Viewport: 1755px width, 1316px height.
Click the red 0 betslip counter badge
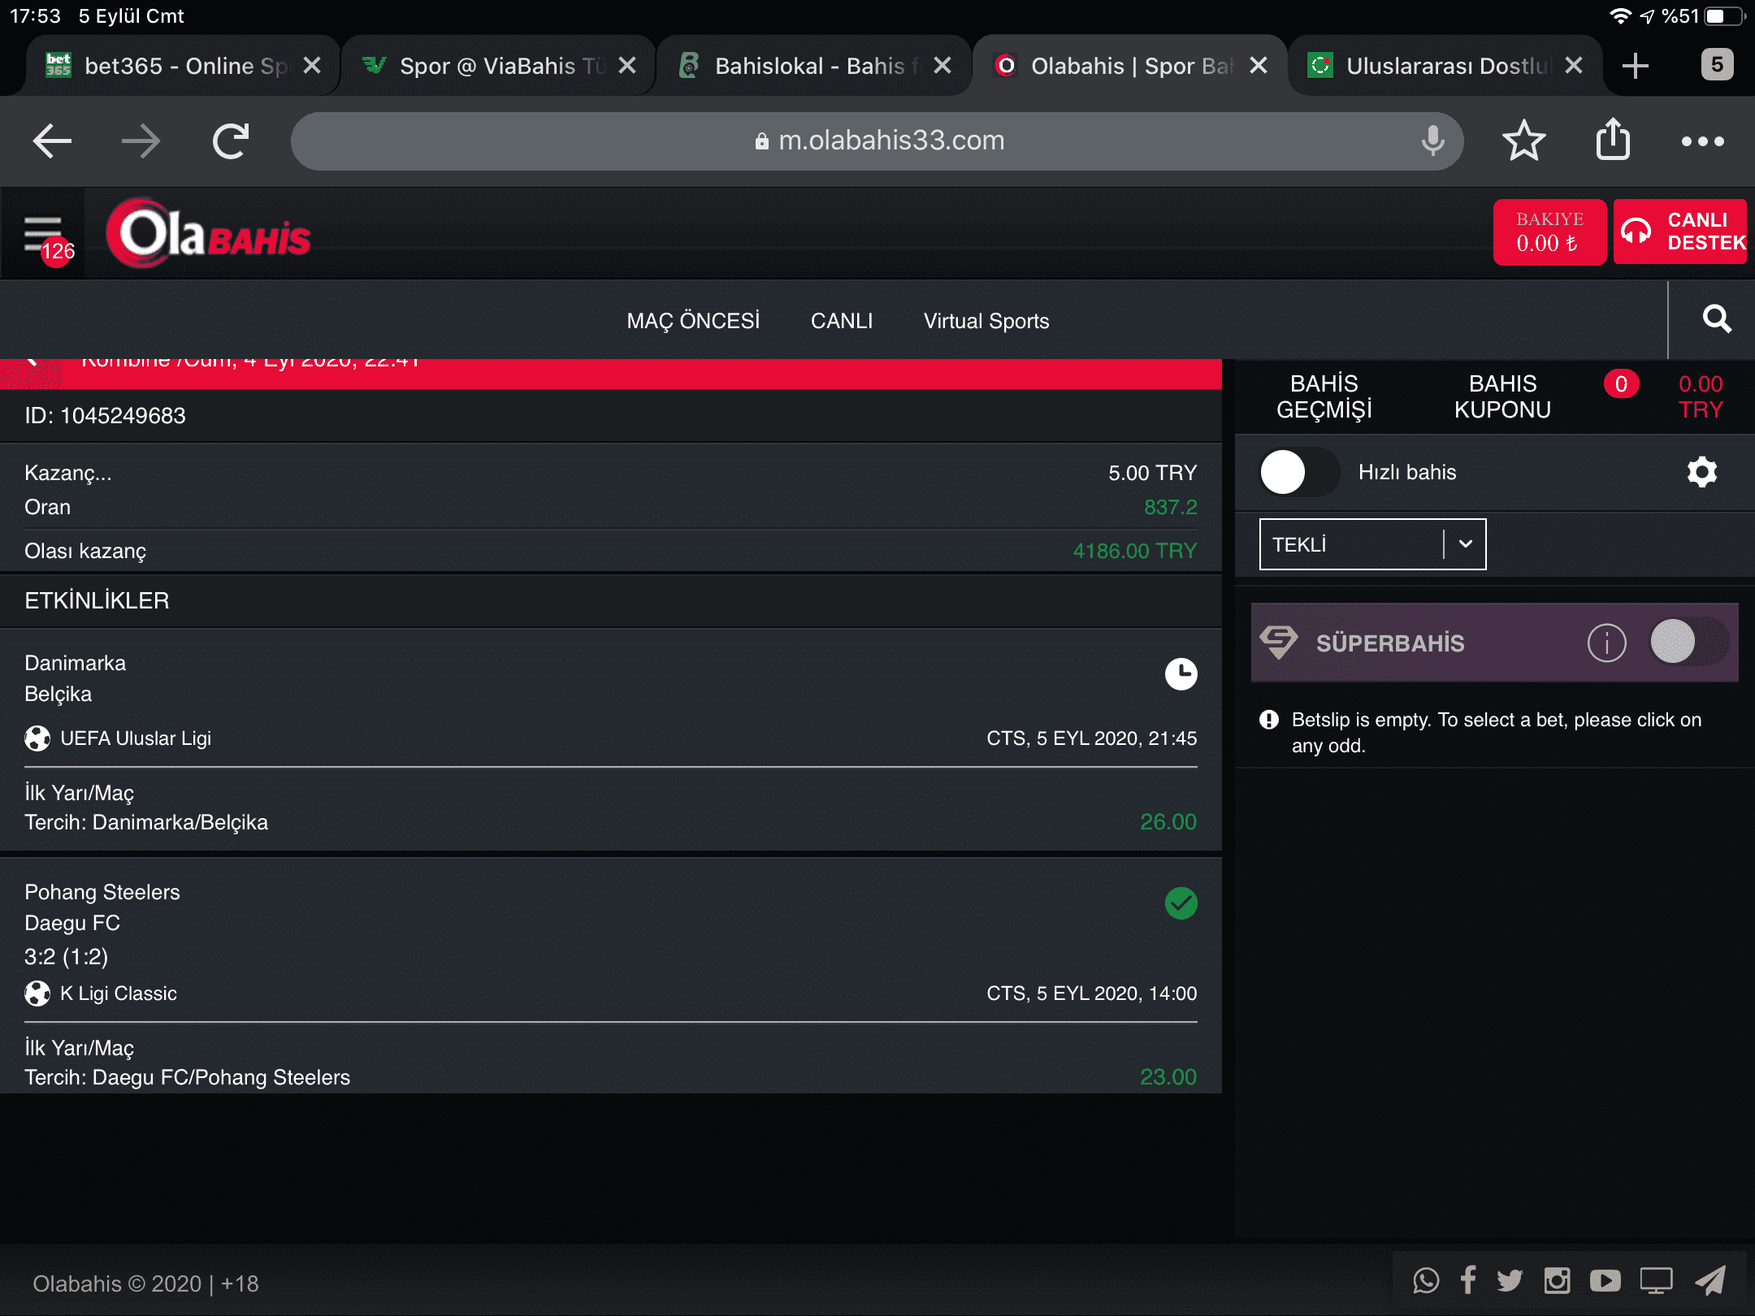tap(1621, 384)
